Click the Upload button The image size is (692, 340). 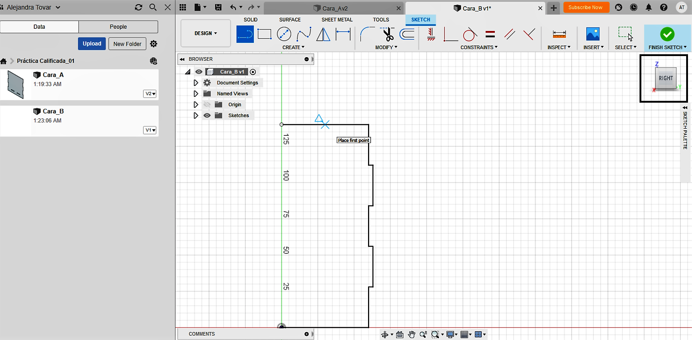92,44
